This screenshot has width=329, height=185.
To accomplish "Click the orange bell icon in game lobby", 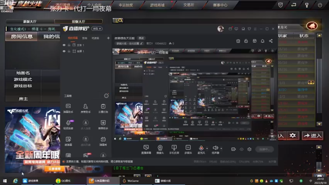I will coord(312,26).
